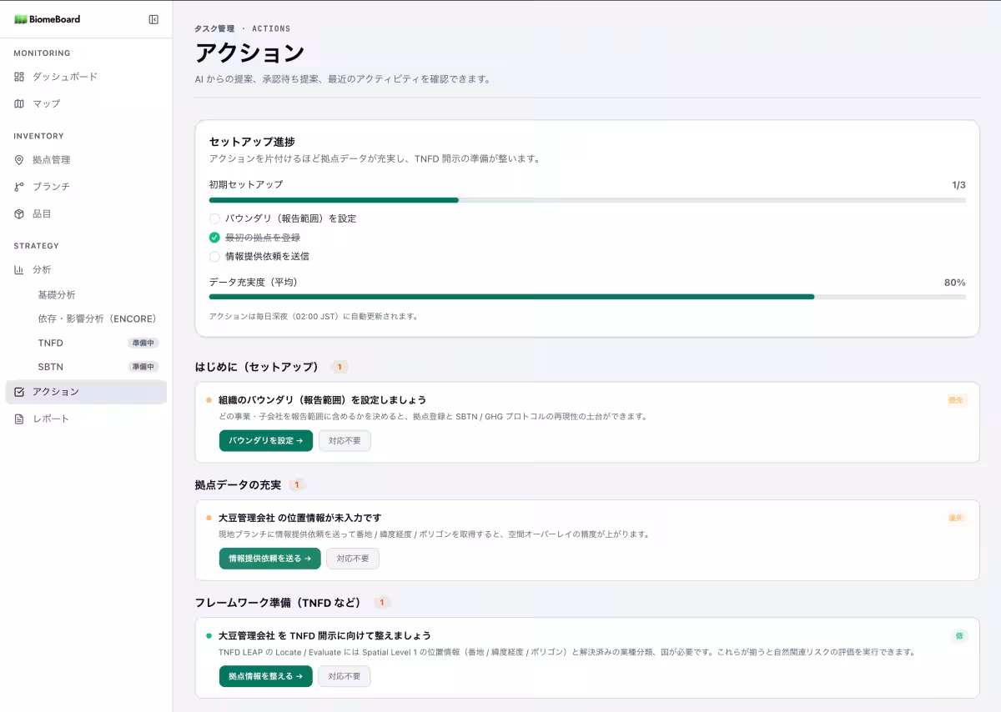The width and height of the screenshot is (1001, 712).
Task: Open the レポート document icon
Action: pos(19,419)
